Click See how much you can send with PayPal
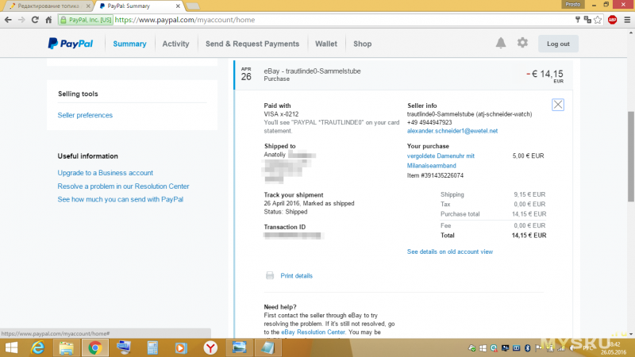The width and height of the screenshot is (635, 357). point(121,199)
